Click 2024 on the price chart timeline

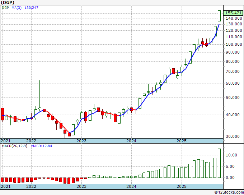(x=131, y=141)
